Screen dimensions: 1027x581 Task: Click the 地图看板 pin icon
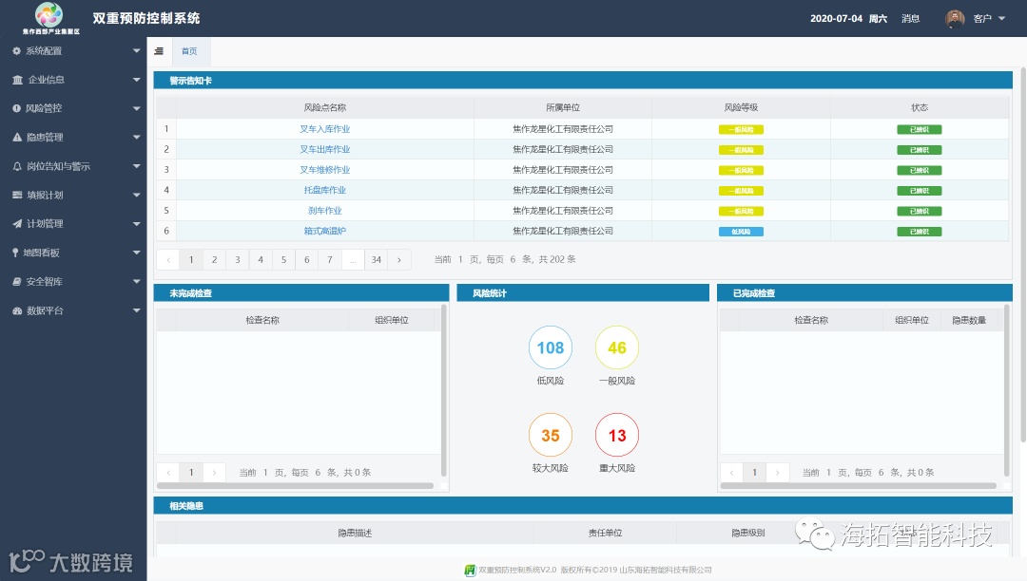15,253
